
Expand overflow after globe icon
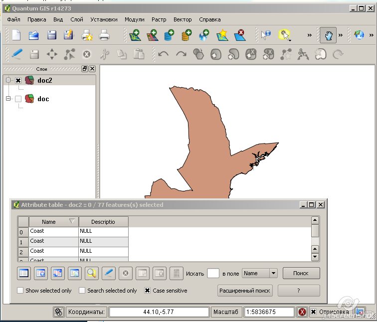(371, 35)
